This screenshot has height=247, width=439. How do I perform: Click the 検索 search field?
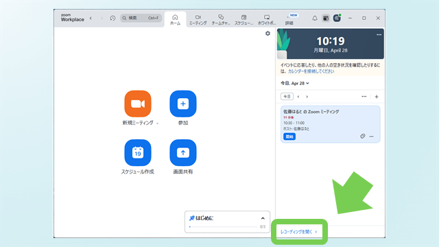click(x=141, y=19)
